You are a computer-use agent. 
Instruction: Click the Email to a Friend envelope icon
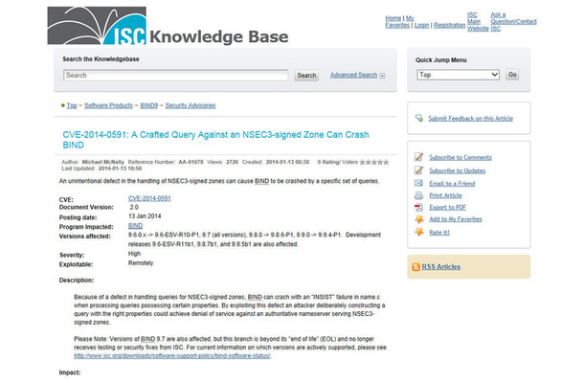click(x=419, y=183)
